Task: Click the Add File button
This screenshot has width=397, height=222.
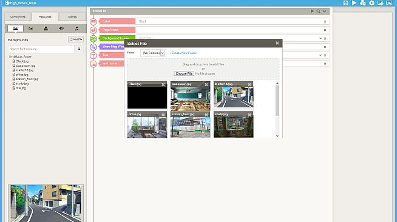Action: tap(76, 39)
